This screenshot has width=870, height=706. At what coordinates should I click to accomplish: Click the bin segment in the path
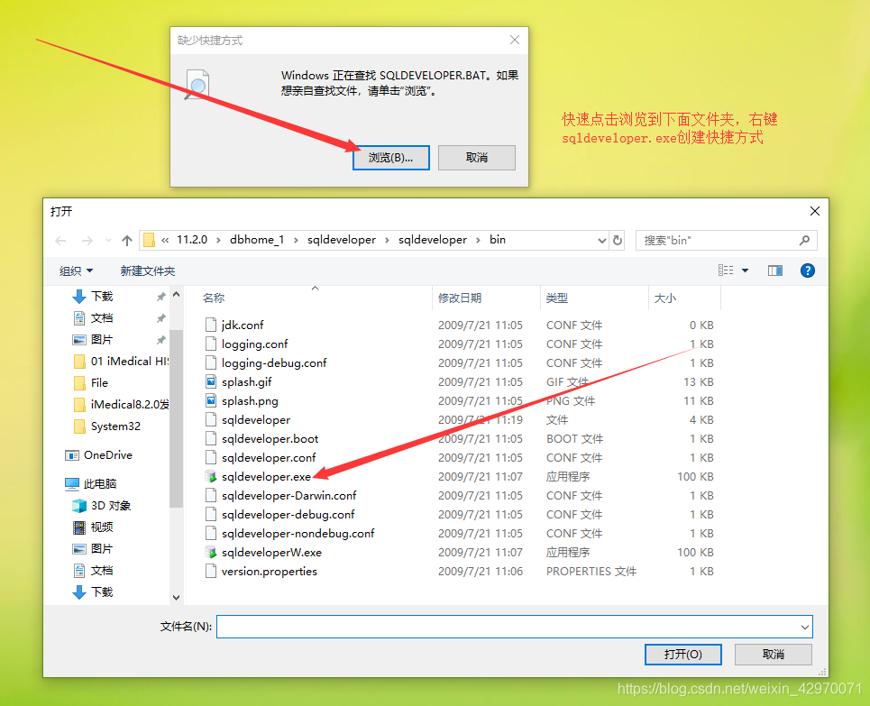(497, 240)
